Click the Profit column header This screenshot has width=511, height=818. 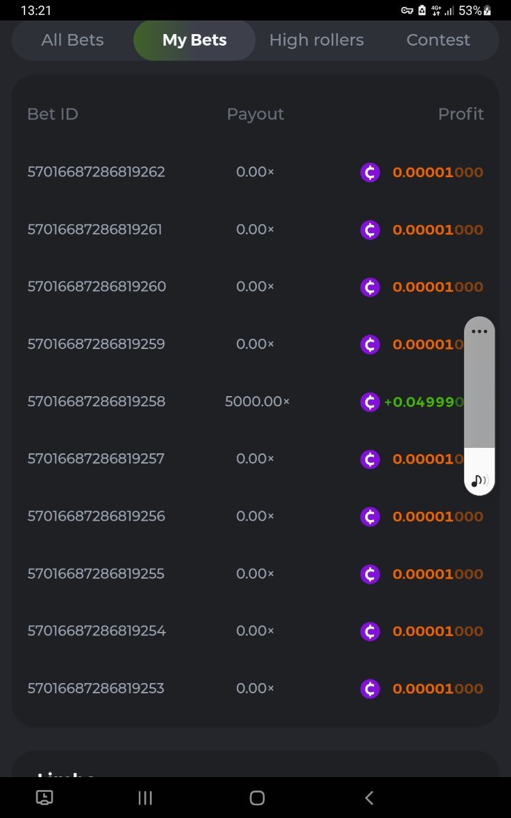point(461,114)
